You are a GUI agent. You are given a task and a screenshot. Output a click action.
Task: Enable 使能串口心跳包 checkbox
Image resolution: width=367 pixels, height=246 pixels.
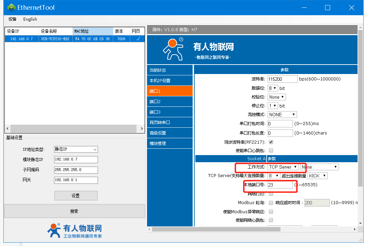coord(271,150)
